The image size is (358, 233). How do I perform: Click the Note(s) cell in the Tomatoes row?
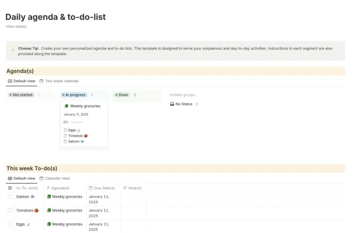click(x=134, y=213)
